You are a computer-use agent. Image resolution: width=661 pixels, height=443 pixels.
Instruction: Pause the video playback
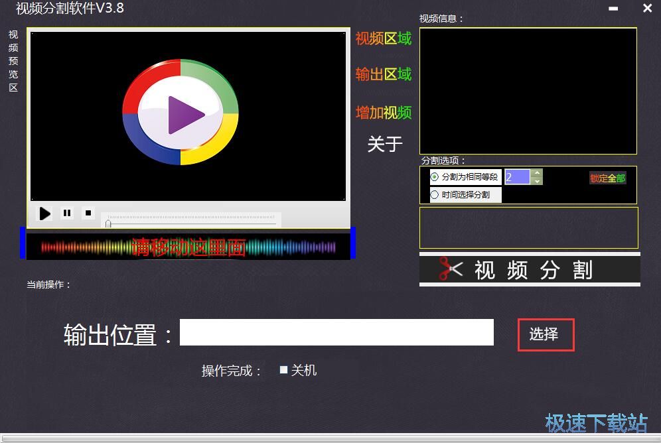[x=67, y=213]
